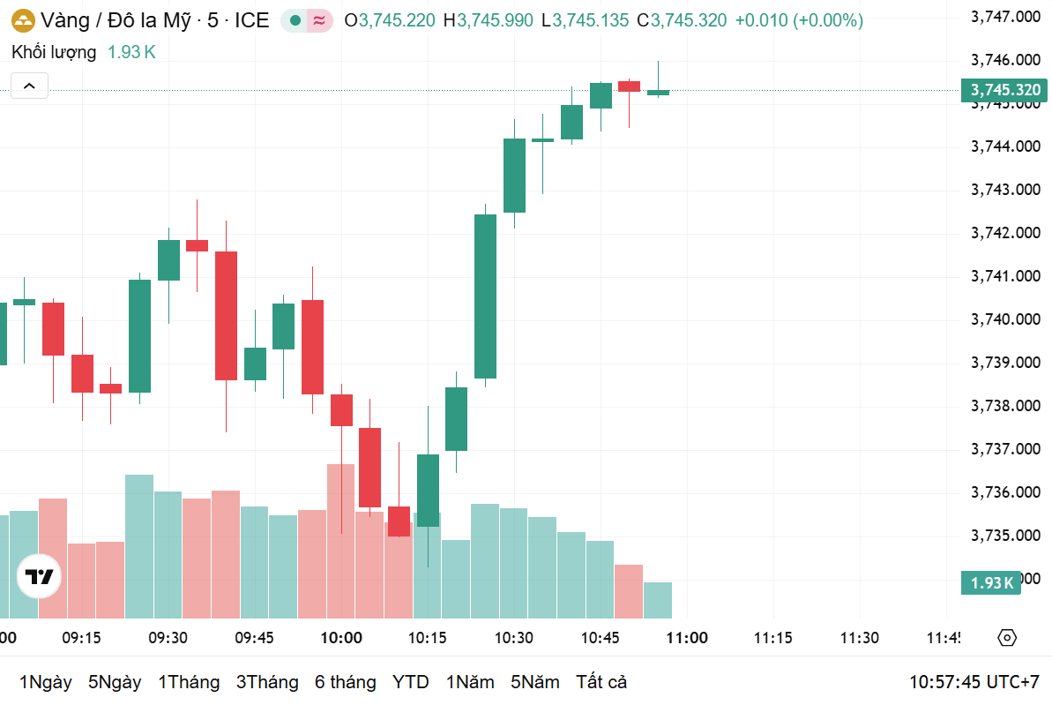Choose the 6 tháng range
This screenshot has width=1052, height=705.
[x=346, y=682]
